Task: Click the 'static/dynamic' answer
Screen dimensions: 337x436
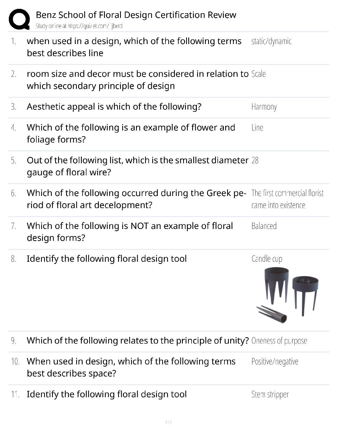Action: (271, 41)
